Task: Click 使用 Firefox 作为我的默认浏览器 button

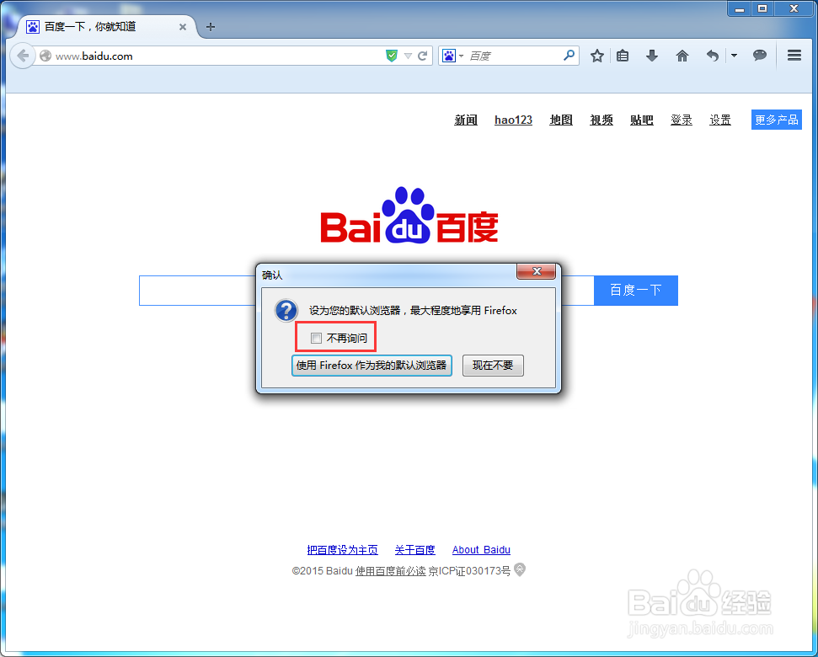Action: pyautogui.click(x=372, y=365)
